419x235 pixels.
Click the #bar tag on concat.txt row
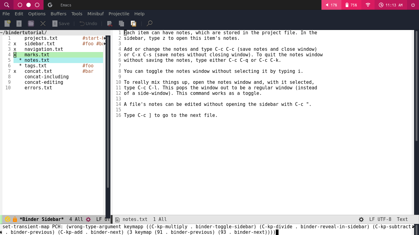(88, 71)
